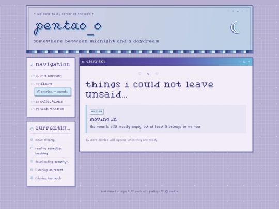
Task: Click the 'more entries will appear' note text
Action: click(123, 140)
